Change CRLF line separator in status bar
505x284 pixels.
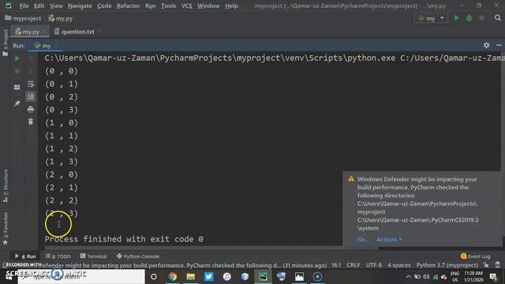pos(353,265)
